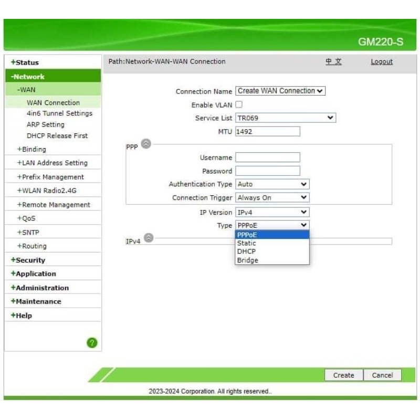Open the Connection Trigger dropdown
The width and height of the screenshot is (420, 420).
[272, 198]
